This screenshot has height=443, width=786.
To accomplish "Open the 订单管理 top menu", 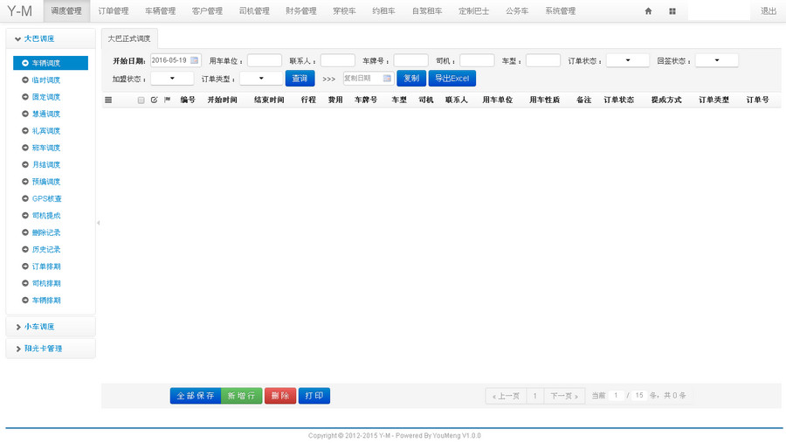I will 113,11.
